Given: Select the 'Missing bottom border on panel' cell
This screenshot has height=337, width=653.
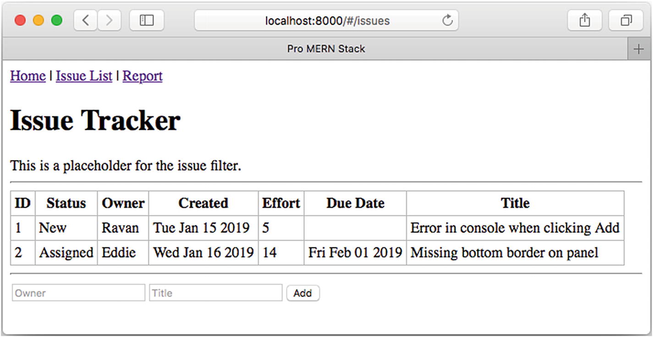Looking at the screenshot, I should 504,253.
